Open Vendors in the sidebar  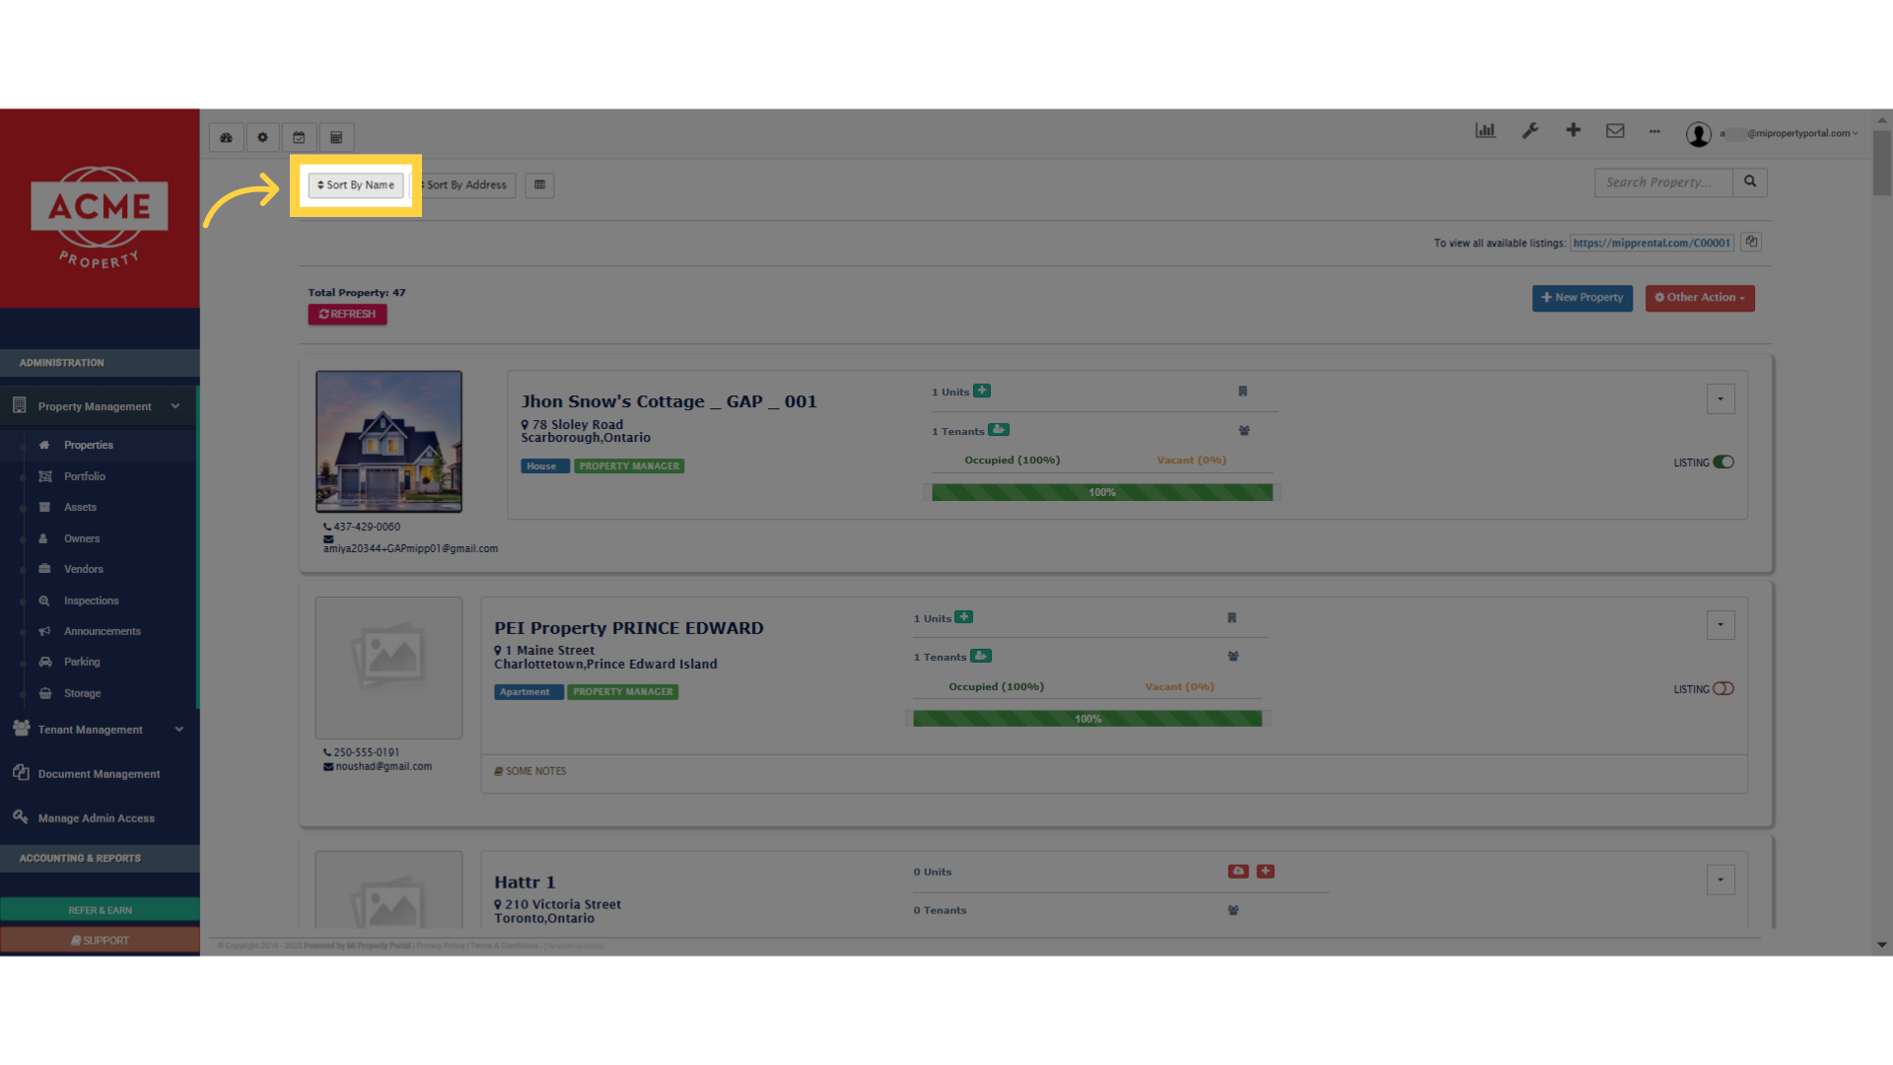(x=84, y=570)
